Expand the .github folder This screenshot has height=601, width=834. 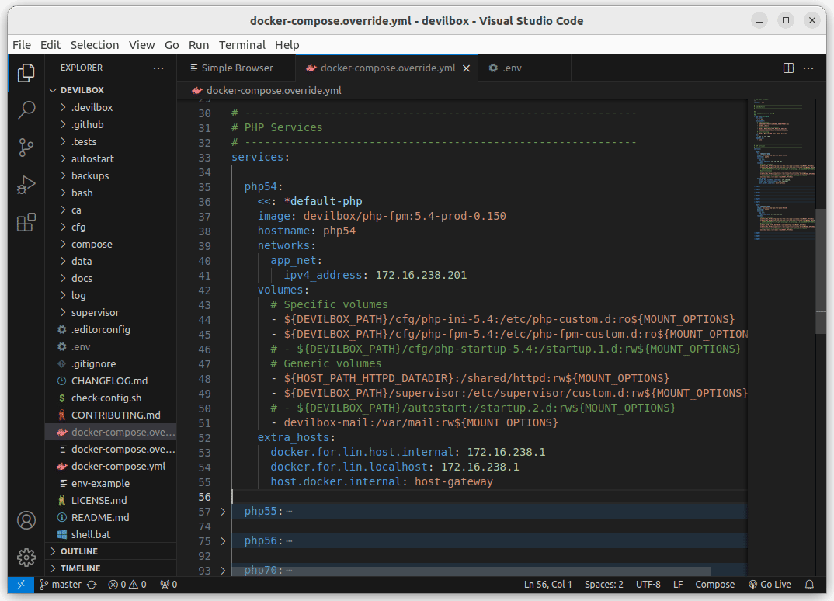tap(87, 124)
